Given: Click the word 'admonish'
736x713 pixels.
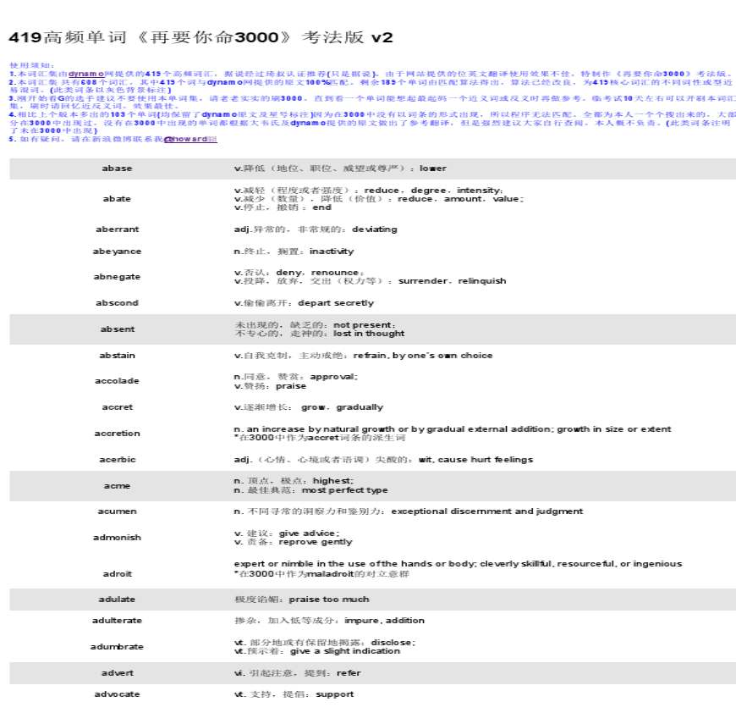Looking at the screenshot, I should point(118,538).
